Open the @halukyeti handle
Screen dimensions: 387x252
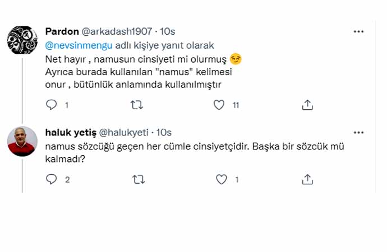(123, 133)
